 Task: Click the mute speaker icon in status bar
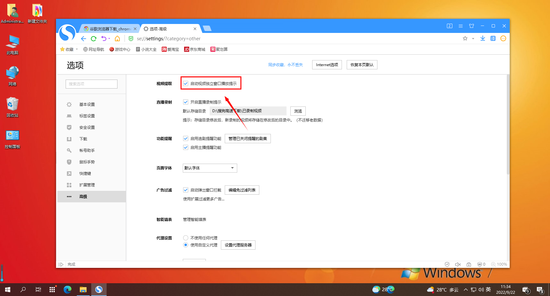(x=458, y=264)
